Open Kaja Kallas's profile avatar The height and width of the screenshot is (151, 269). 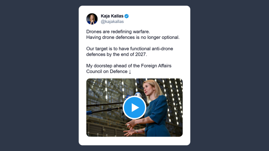coord(92,19)
